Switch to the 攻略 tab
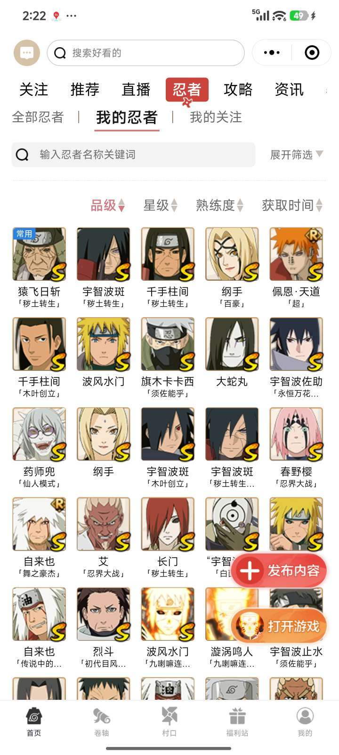Image resolution: width=339 pixels, height=755 pixels. (x=238, y=89)
